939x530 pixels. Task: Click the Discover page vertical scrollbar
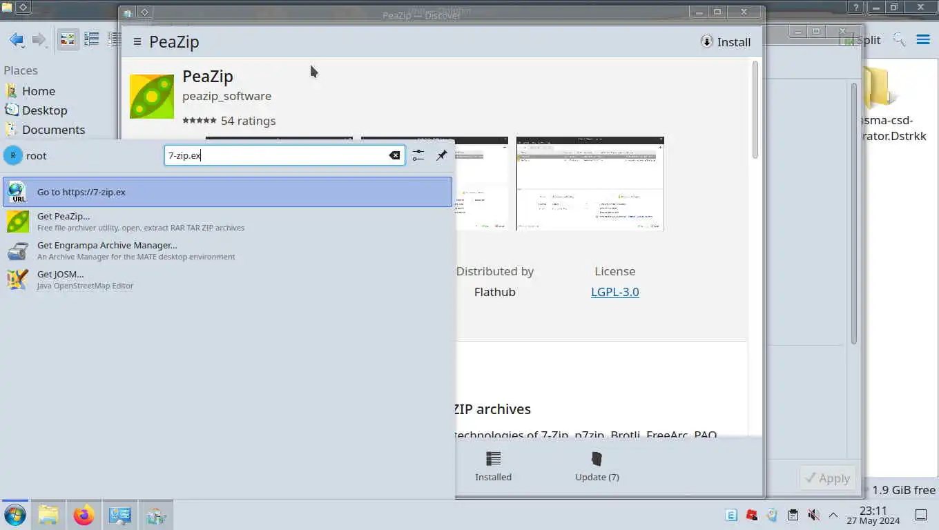click(x=755, y=110)
